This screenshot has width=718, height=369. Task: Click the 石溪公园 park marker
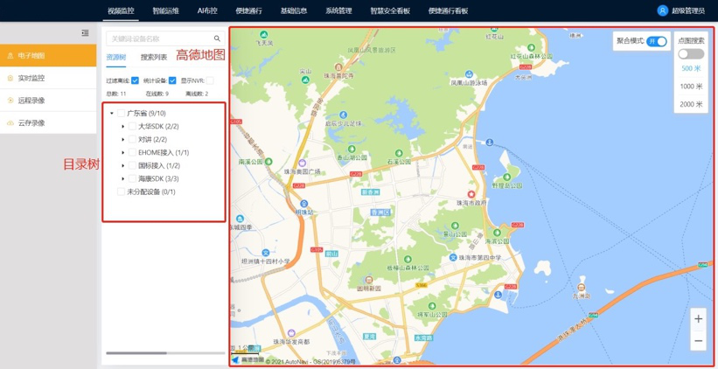(400, 152)
